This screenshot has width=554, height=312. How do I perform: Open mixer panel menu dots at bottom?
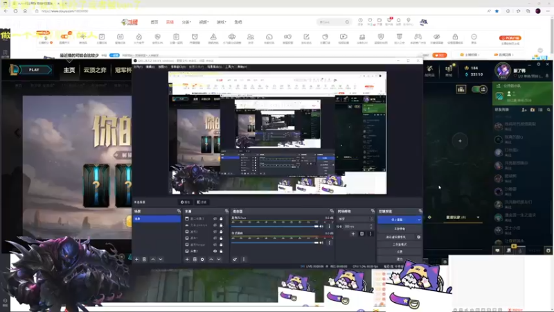tap(244, 259)
